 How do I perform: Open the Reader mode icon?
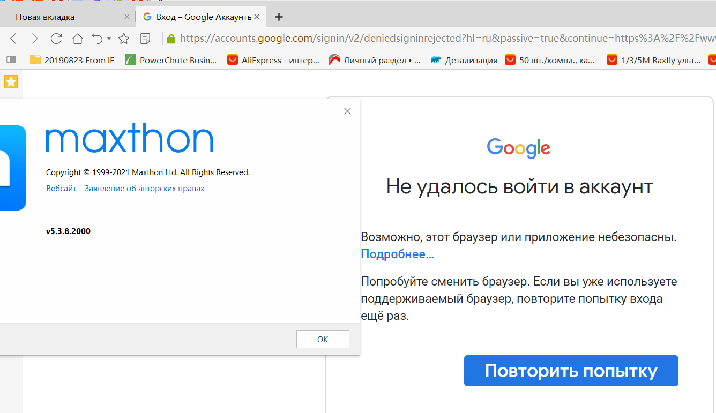[x=145, y=39]
